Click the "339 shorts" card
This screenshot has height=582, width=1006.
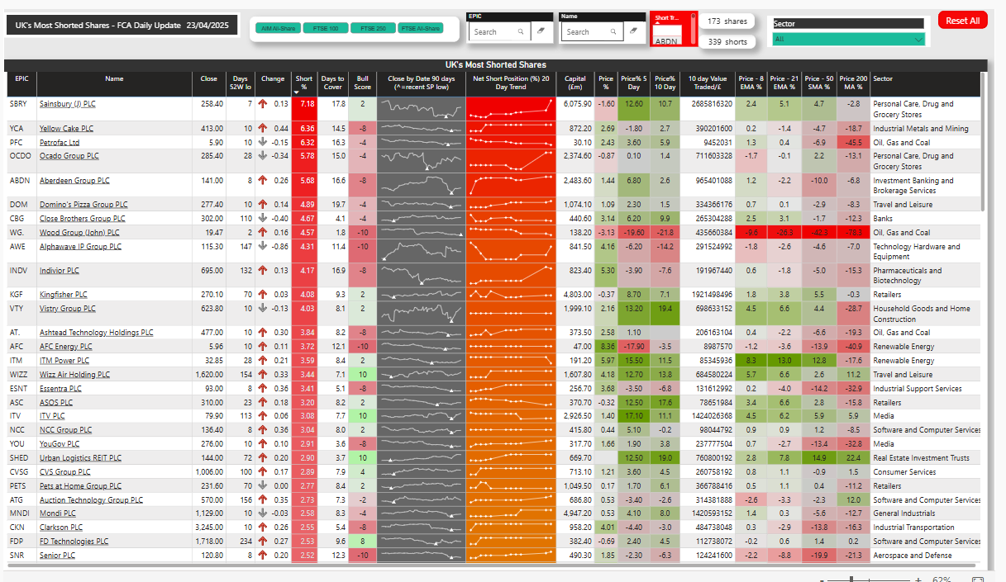tap(727, 41)
